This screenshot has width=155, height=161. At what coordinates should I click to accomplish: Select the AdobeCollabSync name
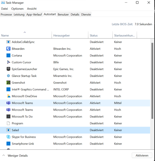point(23,42)
